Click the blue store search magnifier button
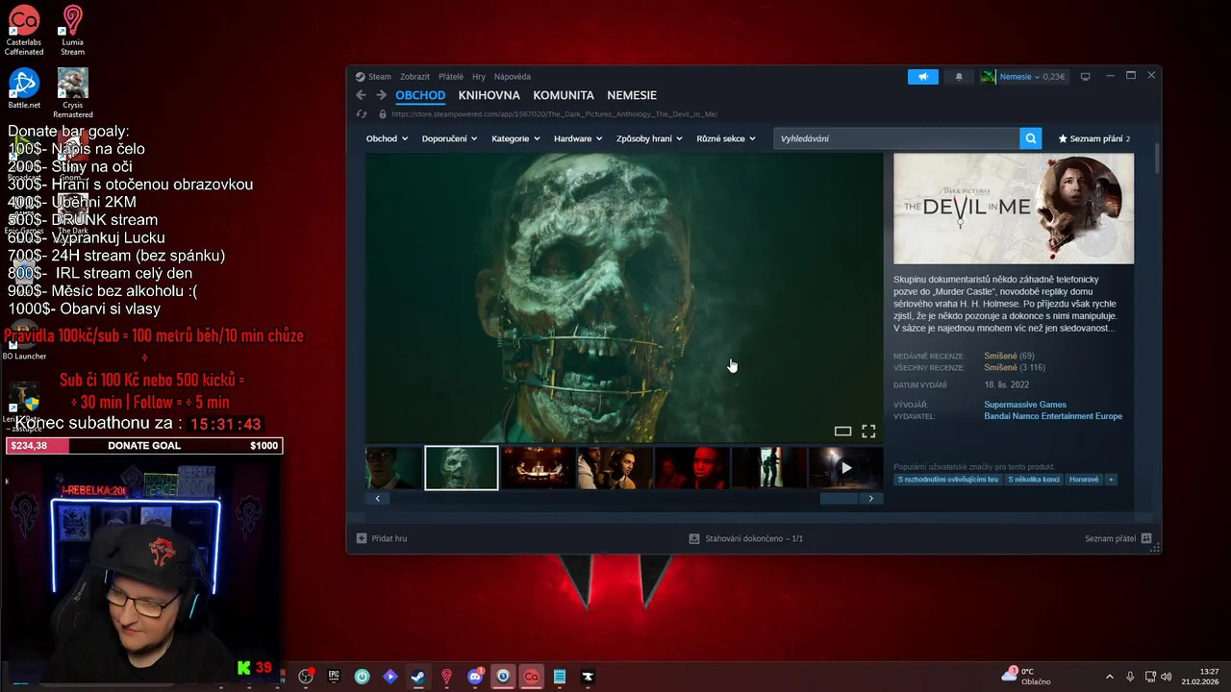This screenshot has height=692, width=1231. pos(1031,138)
